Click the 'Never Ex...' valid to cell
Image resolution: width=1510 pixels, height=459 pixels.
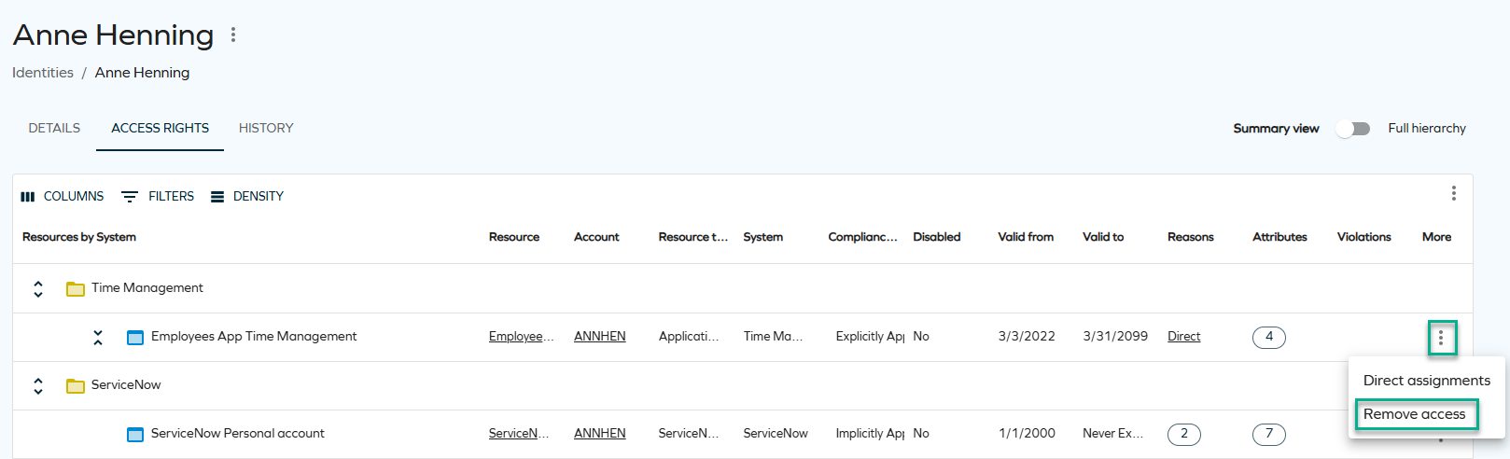click(1112, 434)
